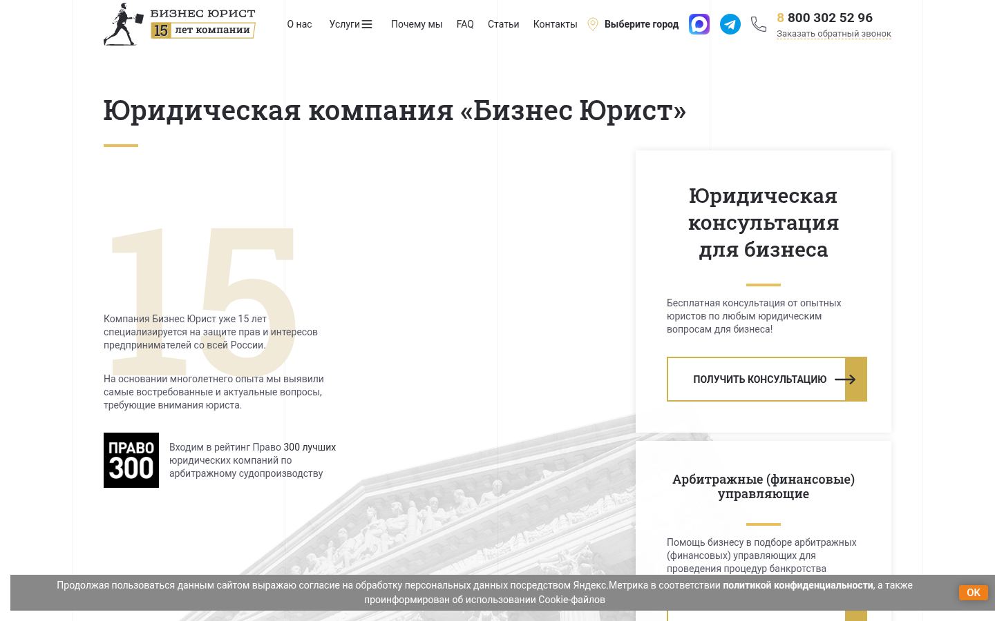
Task: Open the Выберите город city selector
Action: pyautogui.click(x=641, y=24)
